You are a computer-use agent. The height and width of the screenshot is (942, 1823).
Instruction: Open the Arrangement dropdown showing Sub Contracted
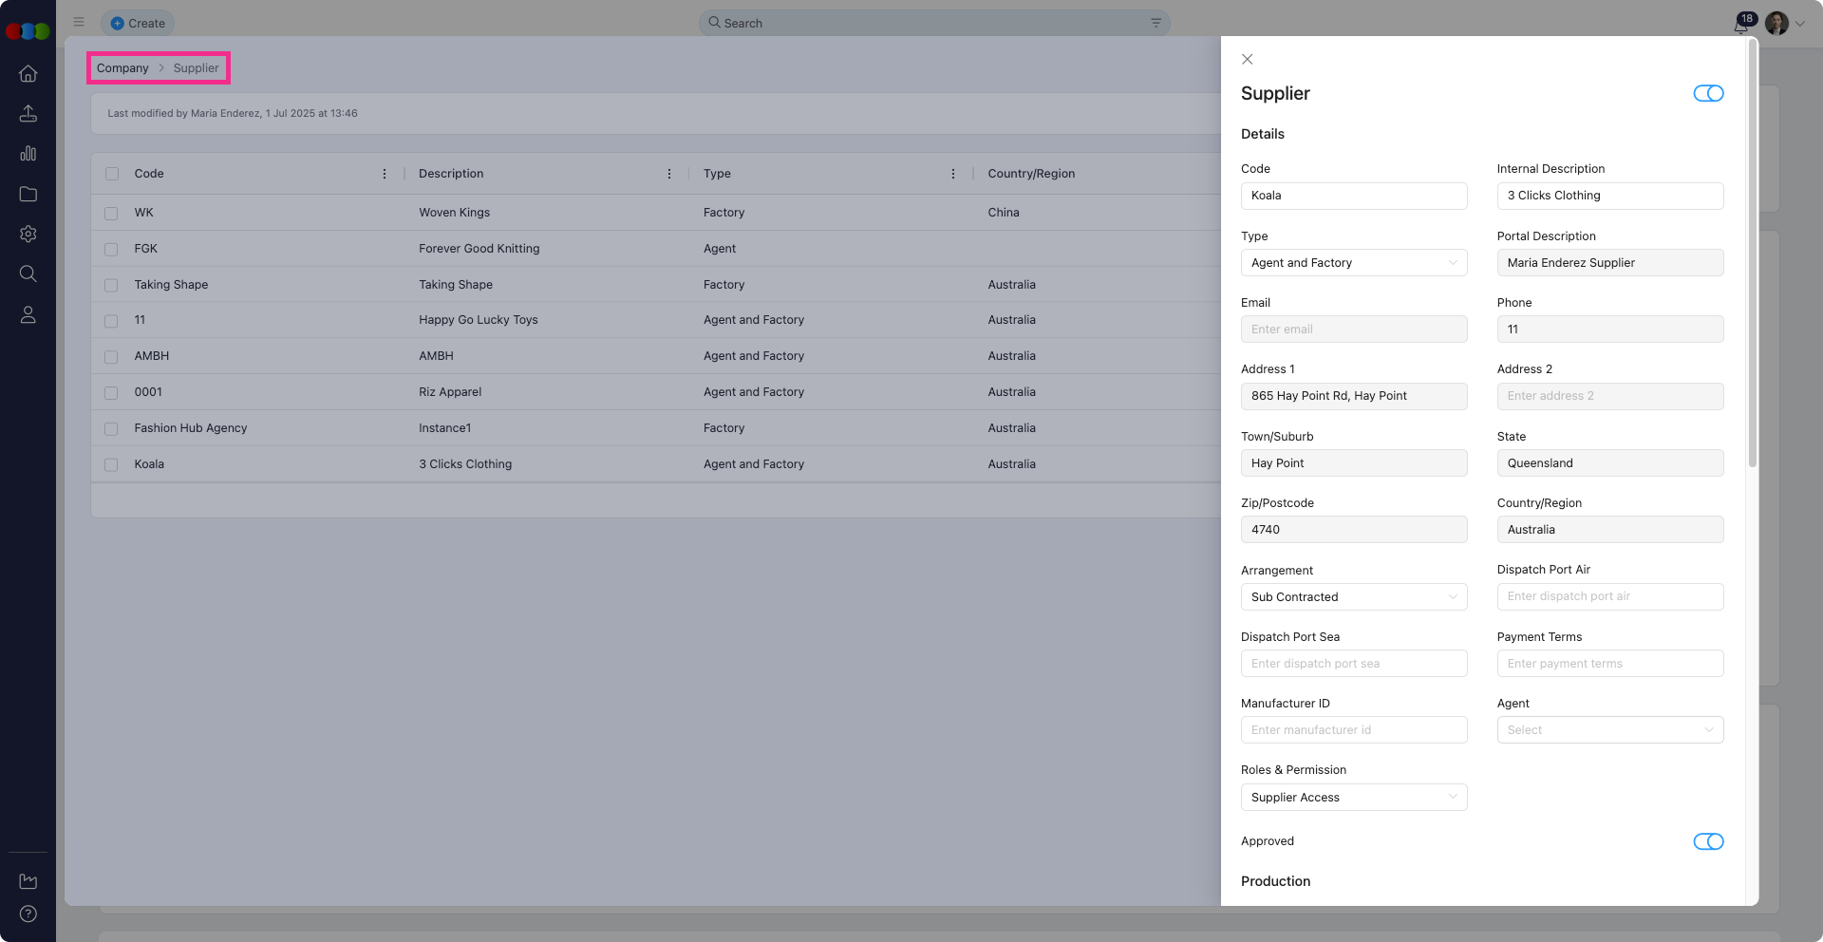pyautogui.click(x=1353, y=597)
